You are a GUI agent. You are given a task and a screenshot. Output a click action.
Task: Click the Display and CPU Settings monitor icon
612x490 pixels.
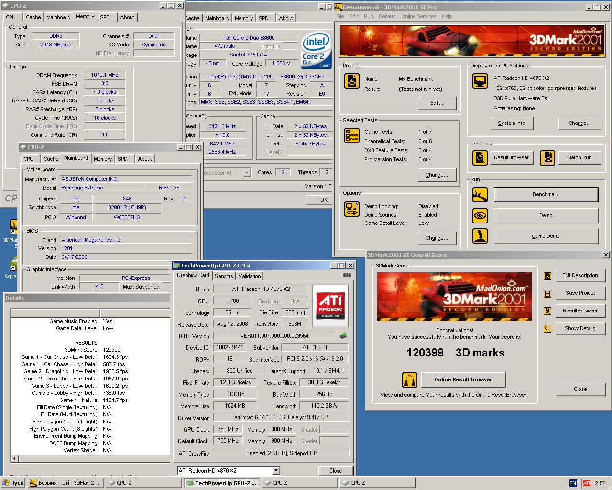[x=480, y=81]
